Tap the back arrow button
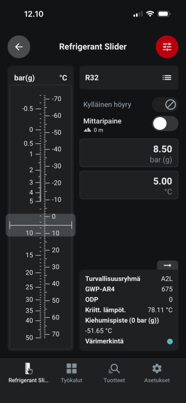This screenshot has height=403, width=186. pyautogui.click(x=19, y=47)
